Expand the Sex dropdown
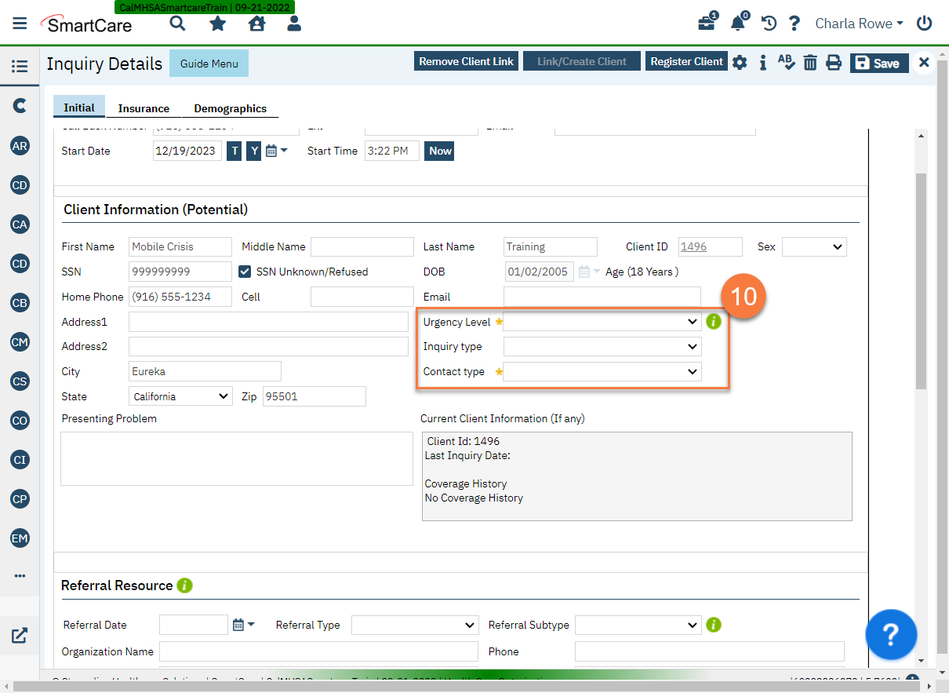949x693 pixels. pos(814,246)
